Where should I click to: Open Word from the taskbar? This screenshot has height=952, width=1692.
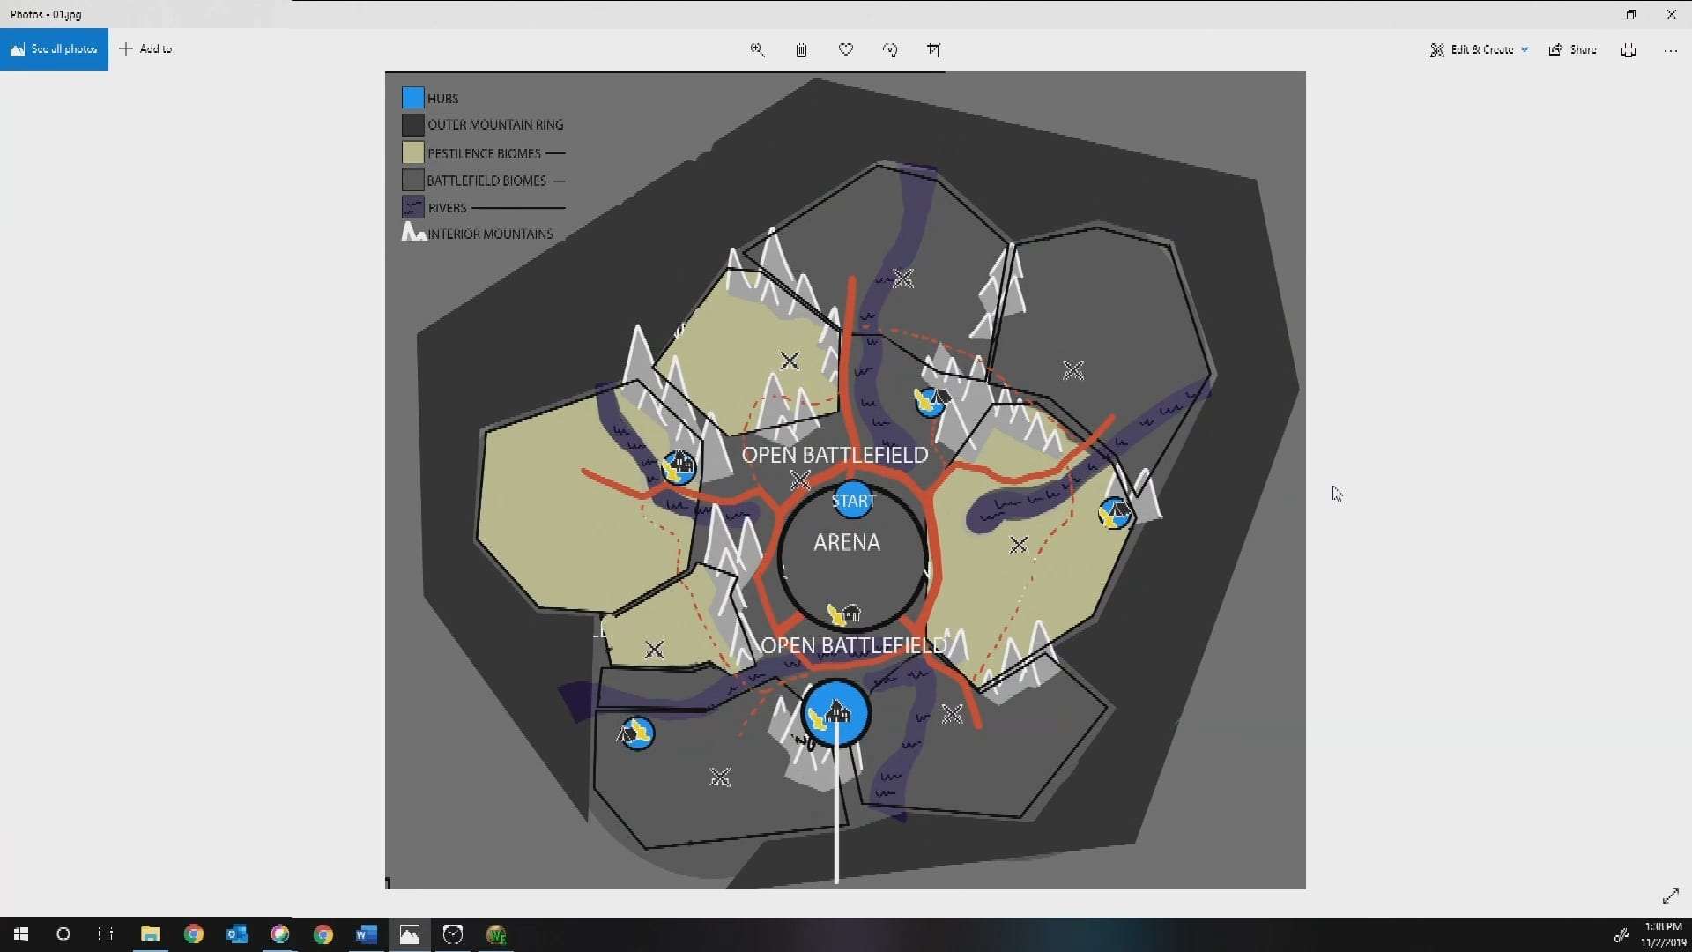pos(367,934)
